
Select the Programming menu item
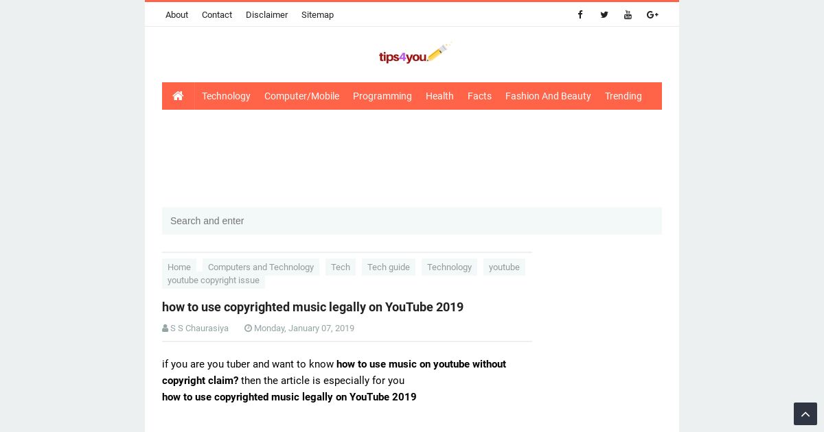tap(382, 96)
